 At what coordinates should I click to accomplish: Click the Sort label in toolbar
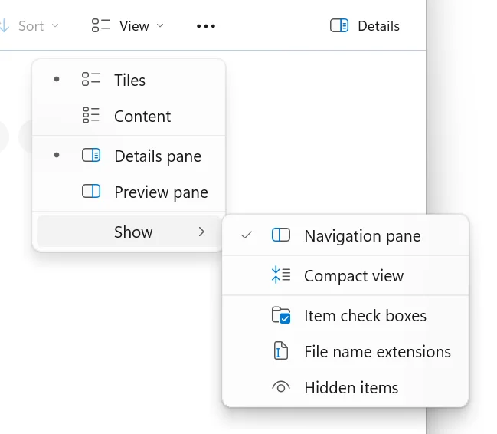[31, 26]
